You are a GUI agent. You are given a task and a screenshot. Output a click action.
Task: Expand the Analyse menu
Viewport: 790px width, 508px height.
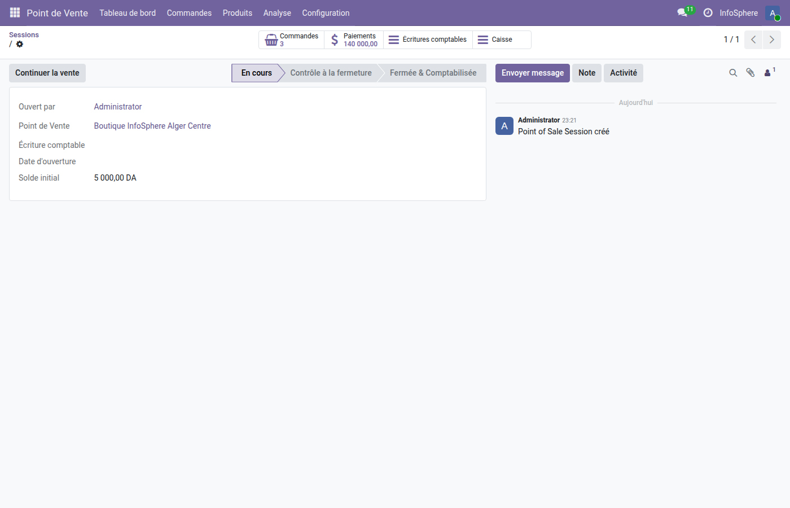pos(277,13)
